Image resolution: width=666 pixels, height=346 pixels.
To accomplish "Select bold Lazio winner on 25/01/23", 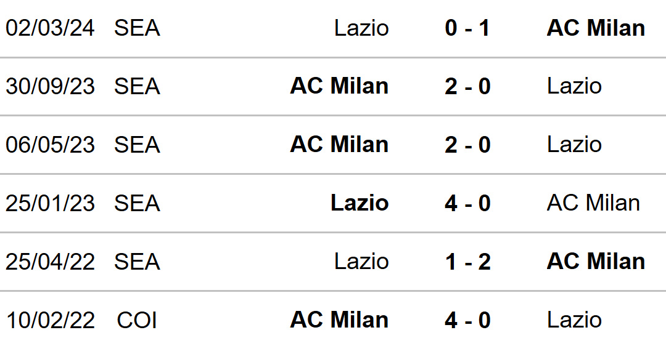I will (360, 203).
